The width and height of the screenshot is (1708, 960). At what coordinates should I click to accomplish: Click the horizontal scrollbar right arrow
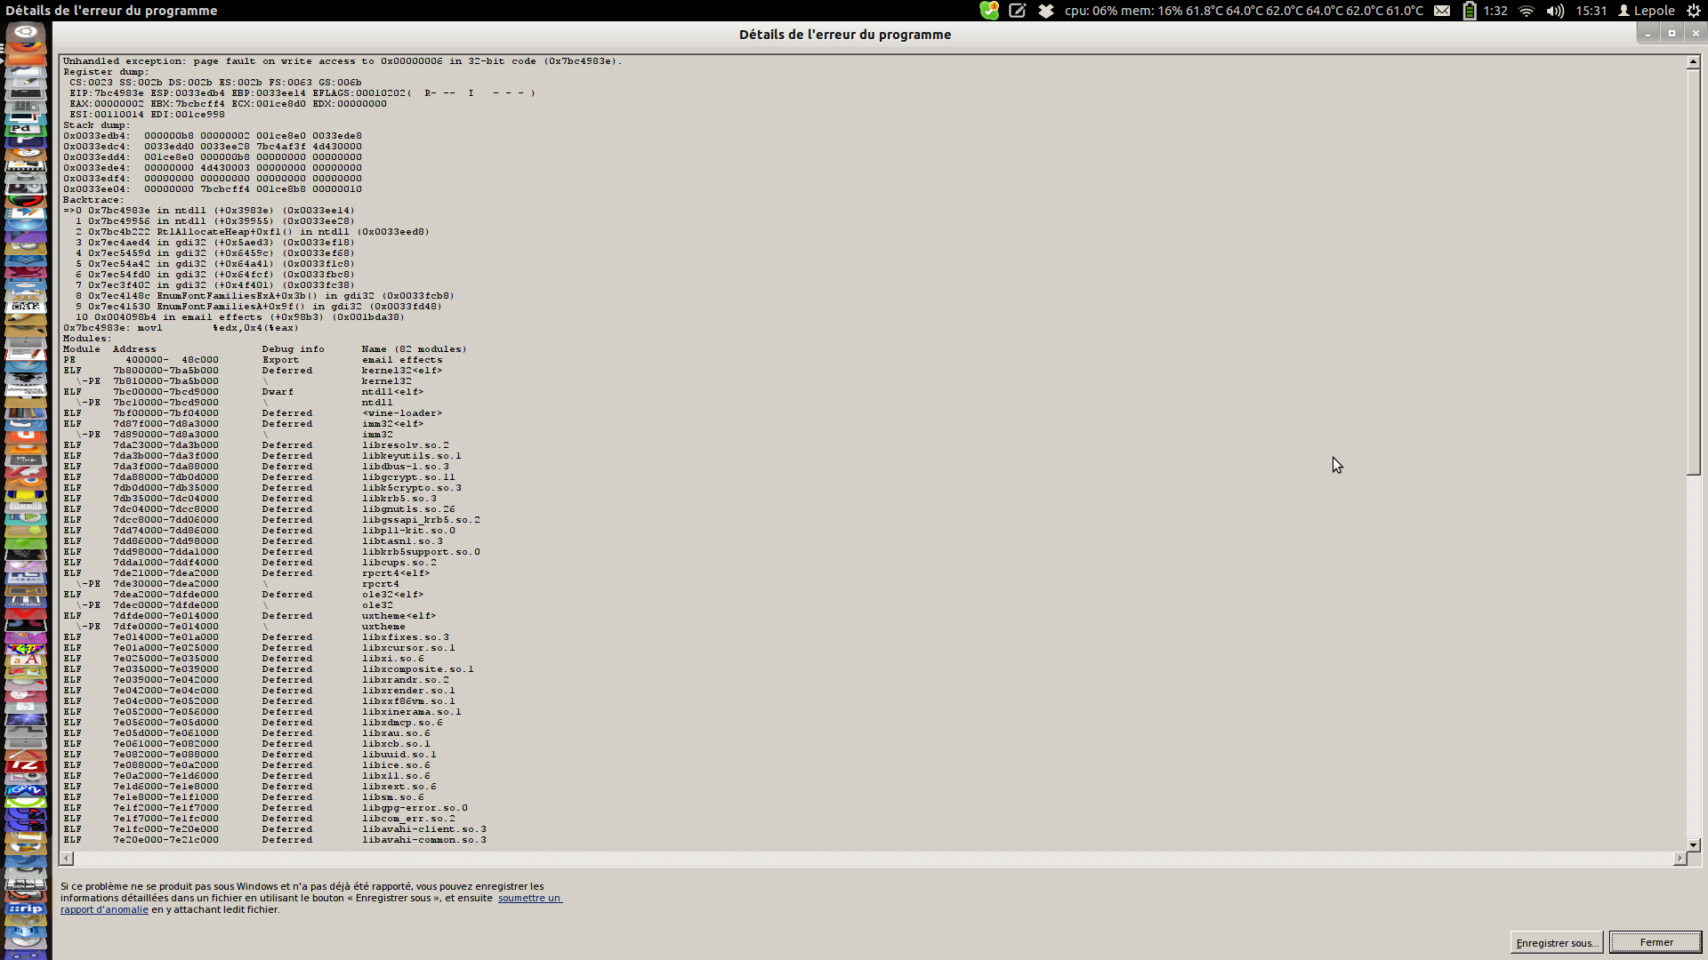pyautogui.click(x=1680, y=859)
